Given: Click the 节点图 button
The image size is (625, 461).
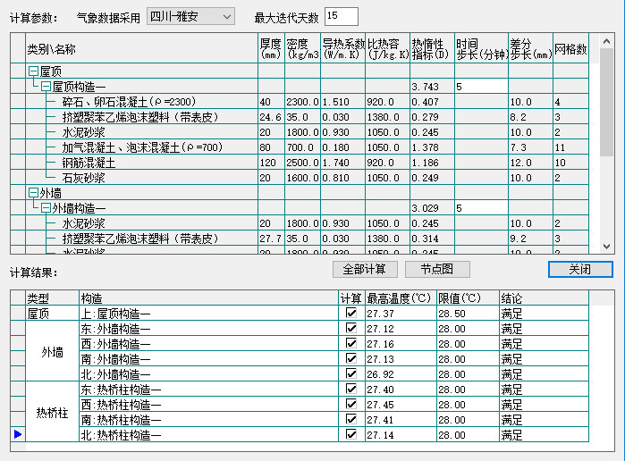Looking at the screenshot, I should point(437,269).
